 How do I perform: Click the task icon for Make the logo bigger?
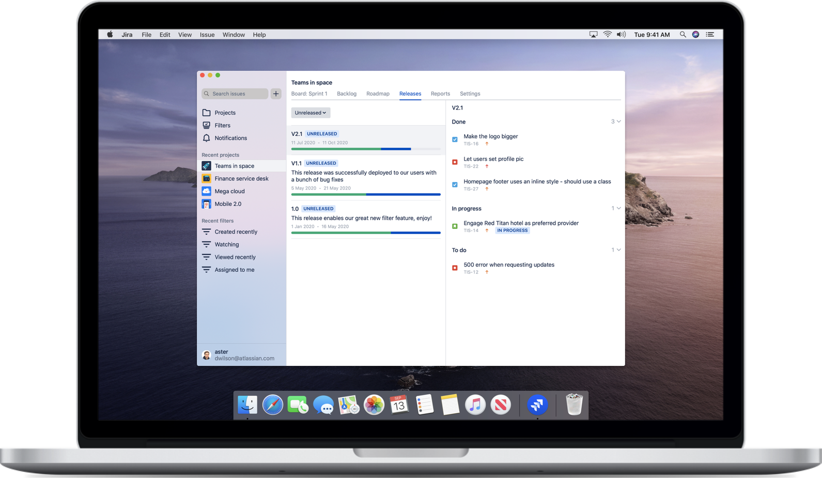pos(455,140)
